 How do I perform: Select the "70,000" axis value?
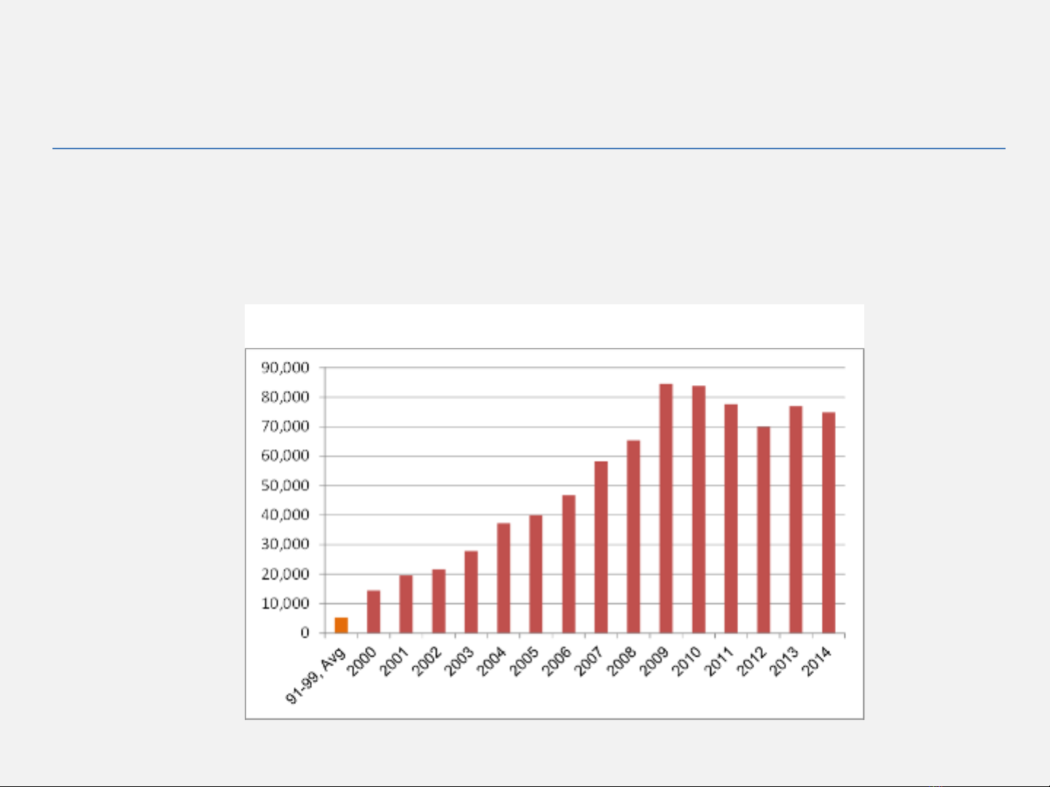(x=286, y=427)
